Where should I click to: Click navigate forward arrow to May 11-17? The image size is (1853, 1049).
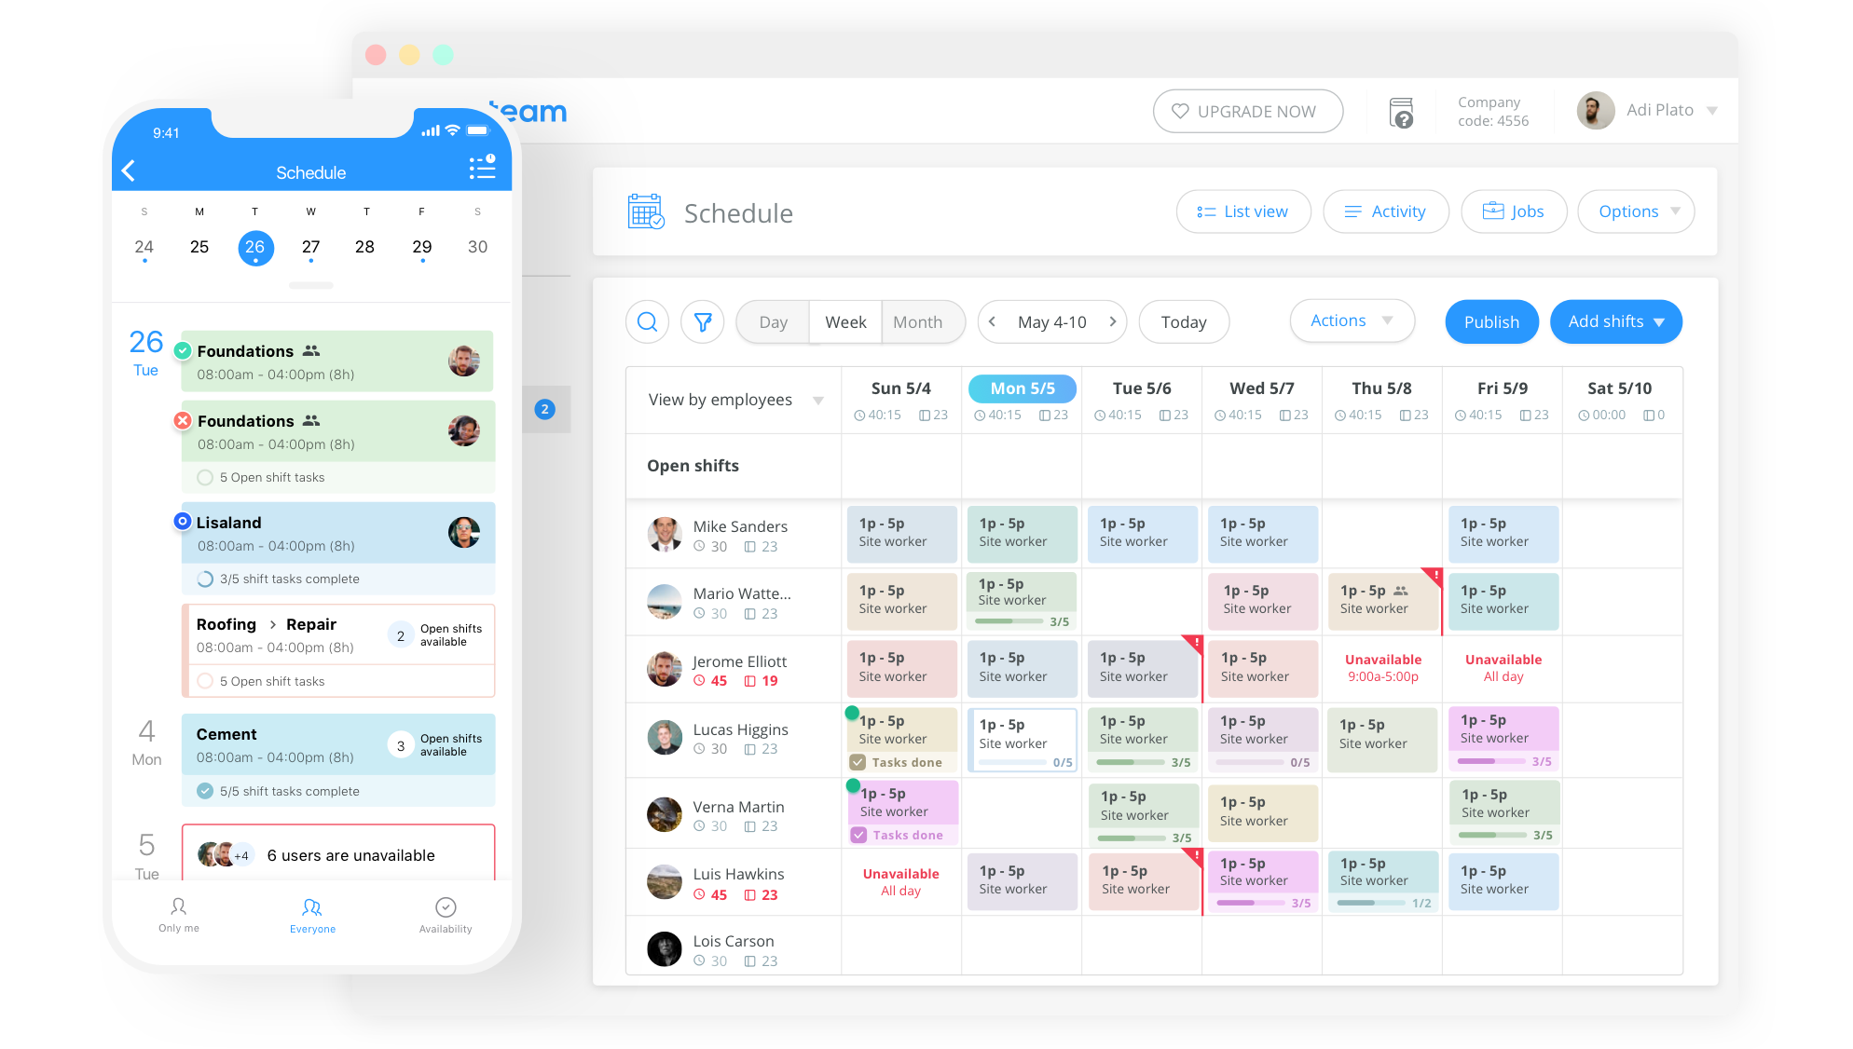[x=1110, y=320]
